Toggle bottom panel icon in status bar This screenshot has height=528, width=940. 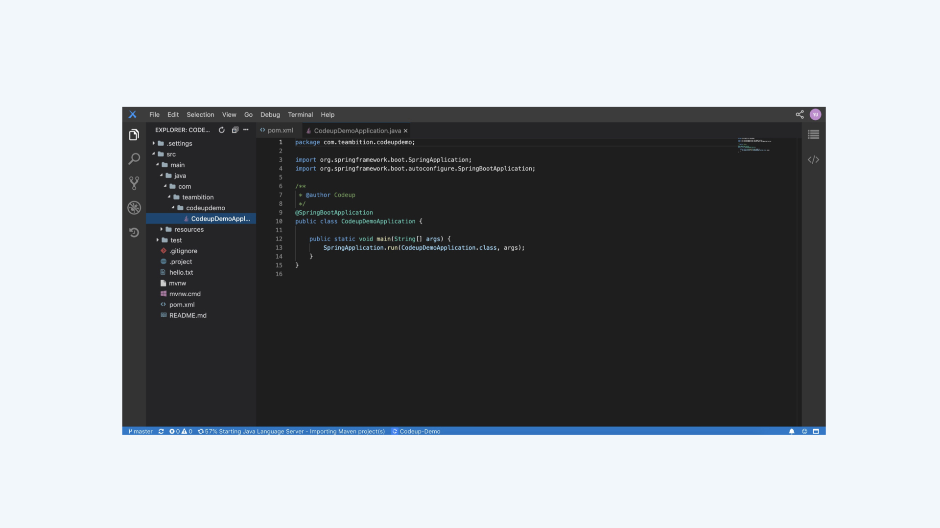(x=816, y=431)
